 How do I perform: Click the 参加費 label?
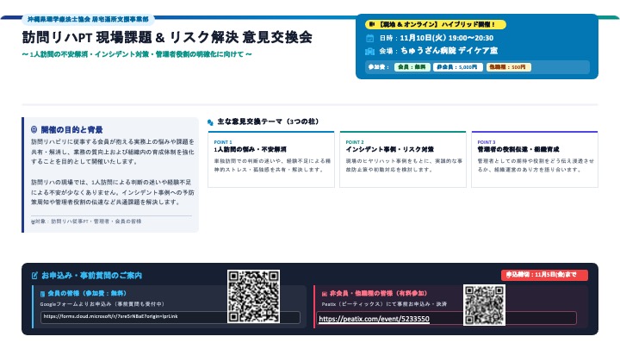(x=379, y=67)
